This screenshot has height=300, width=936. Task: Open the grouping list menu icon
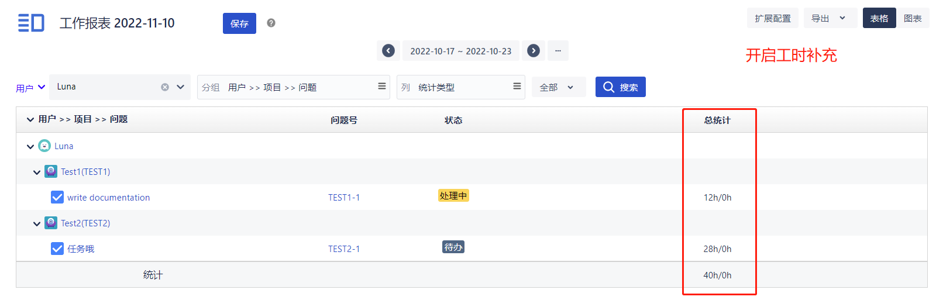pos(382,87)
